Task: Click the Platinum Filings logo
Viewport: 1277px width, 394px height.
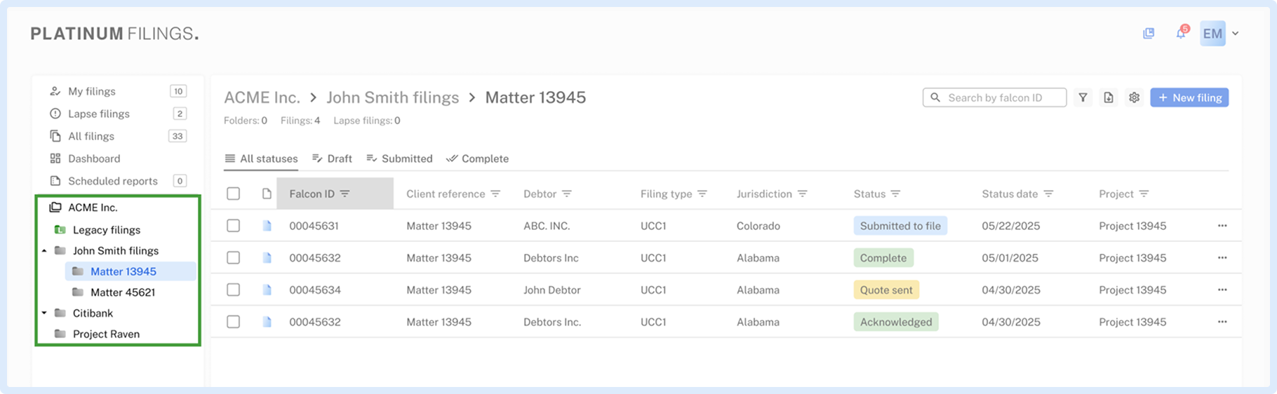Action: point(114,34)
